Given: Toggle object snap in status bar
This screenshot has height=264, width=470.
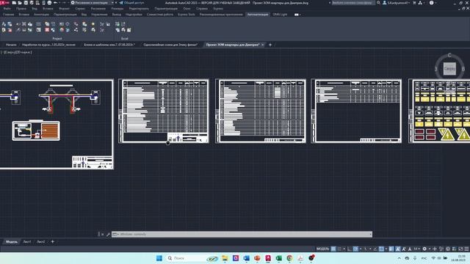Looking at the screenshot, I should pos(381,249).
